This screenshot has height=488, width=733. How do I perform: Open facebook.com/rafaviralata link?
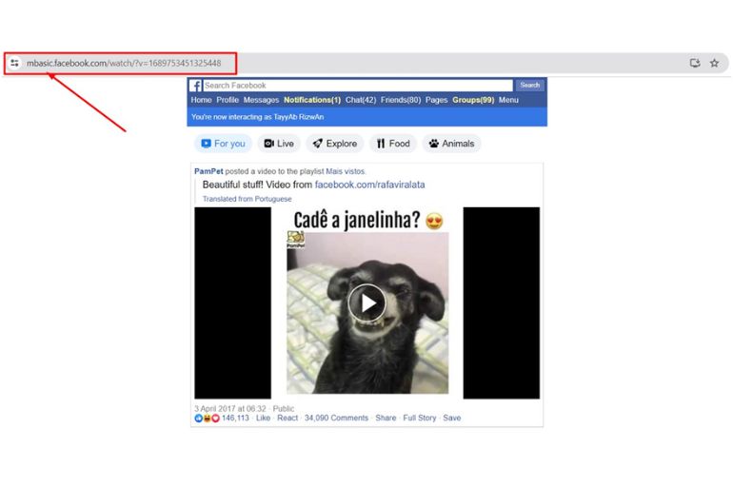(369, 185)
